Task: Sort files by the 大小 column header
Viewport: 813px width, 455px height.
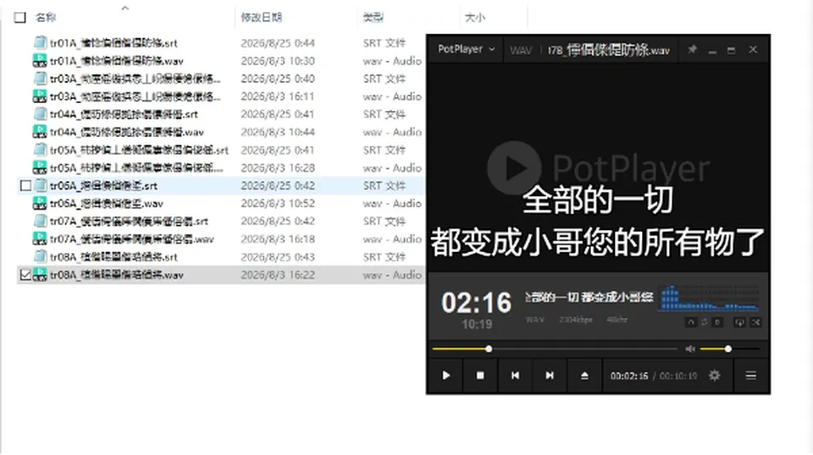Action: pyautogui.click(x=475, y=18)
